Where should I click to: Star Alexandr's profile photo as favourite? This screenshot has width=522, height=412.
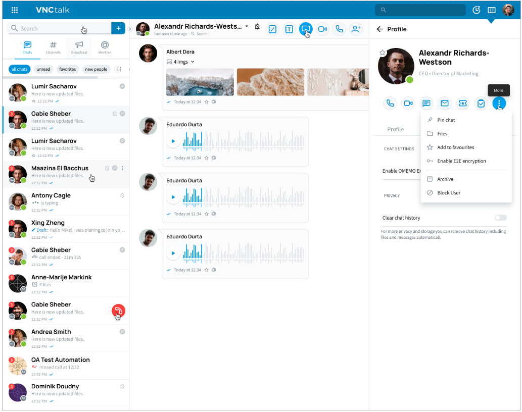(383, 53)
